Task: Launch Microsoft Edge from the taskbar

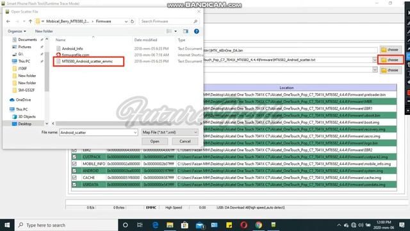Action: coord(155,225)
